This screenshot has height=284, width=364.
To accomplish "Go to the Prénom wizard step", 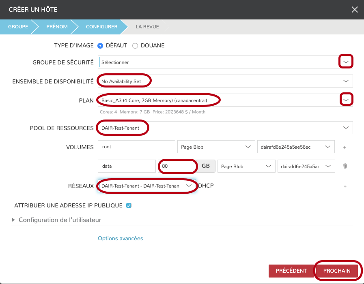I will 56,27.
